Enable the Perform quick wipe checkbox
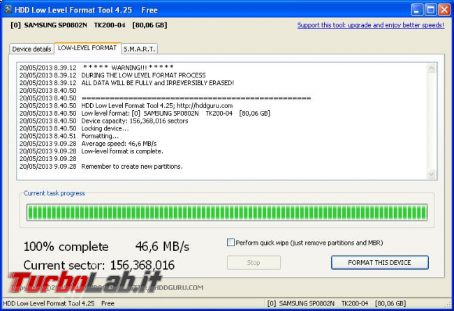Image resolution: width=454 pixels, height=311 pixels. point(230,242)
